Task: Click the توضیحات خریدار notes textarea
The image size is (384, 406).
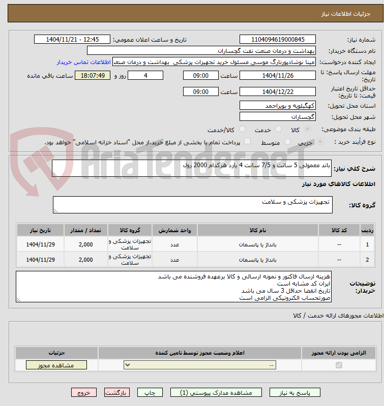Action: [173, 287]
